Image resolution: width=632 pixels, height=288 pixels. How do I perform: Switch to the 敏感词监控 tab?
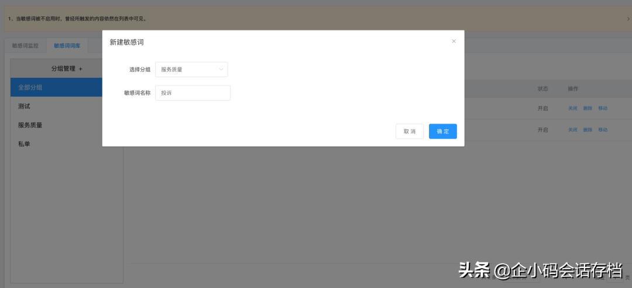[25, 46]
